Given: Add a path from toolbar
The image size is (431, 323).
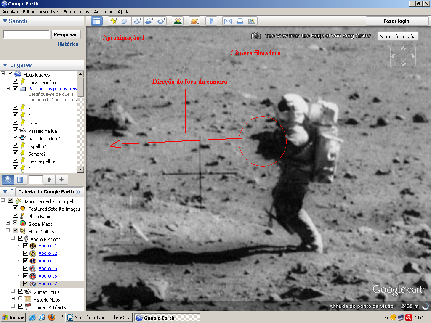Looking at the screenshot, I should click(x=138, y=21).
